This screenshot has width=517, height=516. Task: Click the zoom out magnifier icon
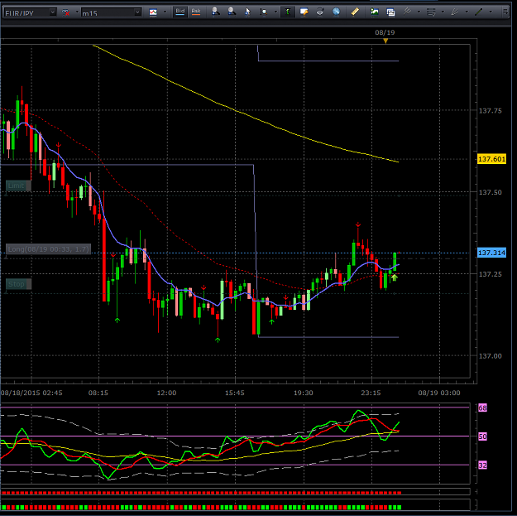tap(232, 12)
